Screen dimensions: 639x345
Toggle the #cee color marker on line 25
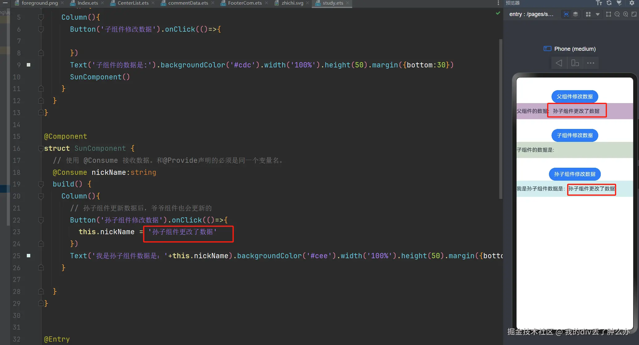29,256
